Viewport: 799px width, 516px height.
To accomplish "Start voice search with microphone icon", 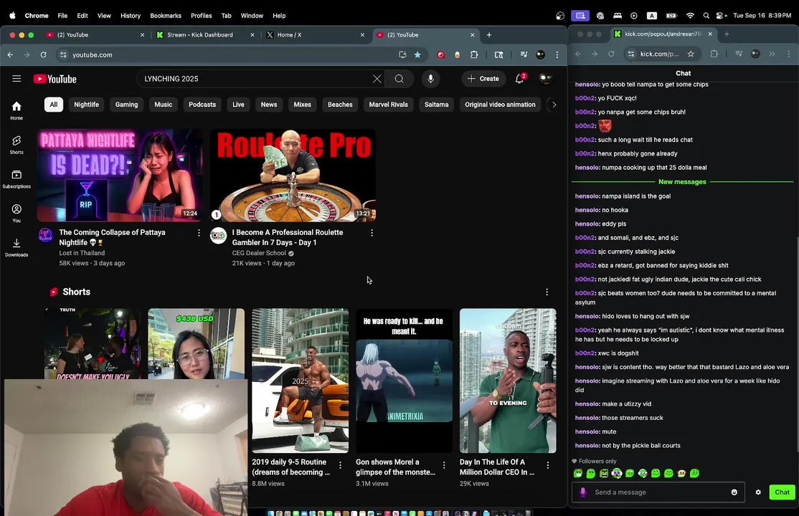I will point(430,79).
